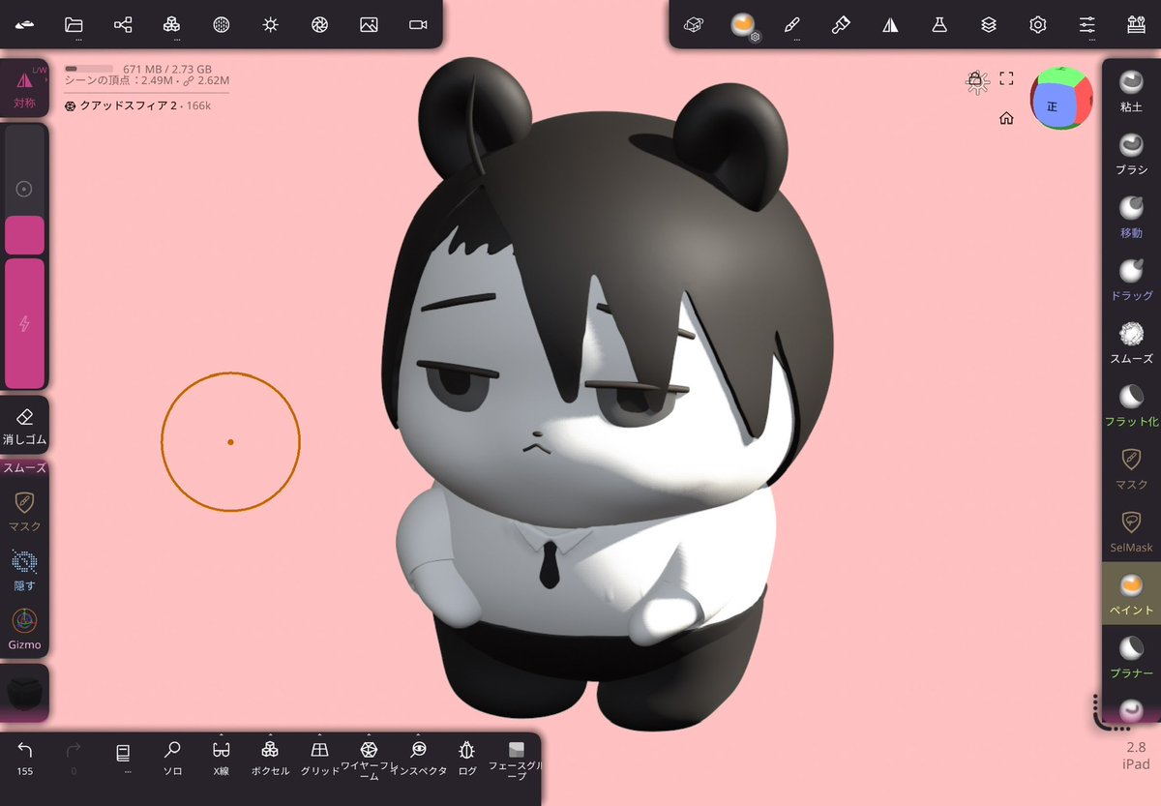Open the paint material sphere settings
1161x806 pixels.
pyautogui.click(x=743, y=25)
